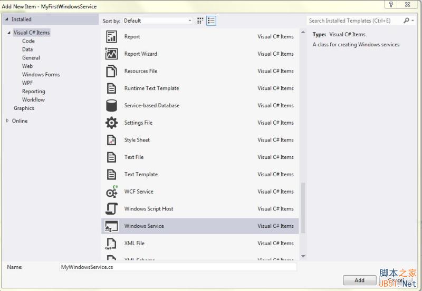Select the Data category
The height and width of the screenshot is (291, 422).
[27, 49]
